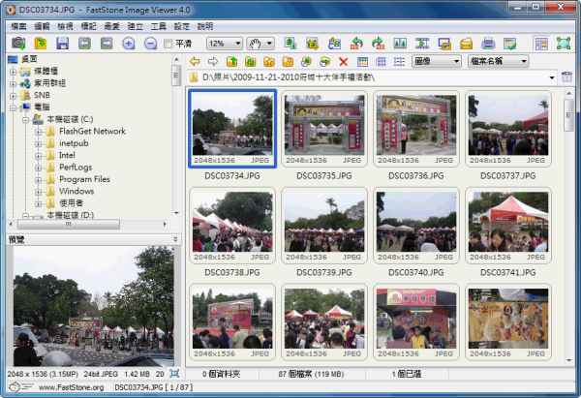This screenshot has height=398, width=581.
Task: Click the zoom out magnifier icon
Action: [x=150, y=44]
